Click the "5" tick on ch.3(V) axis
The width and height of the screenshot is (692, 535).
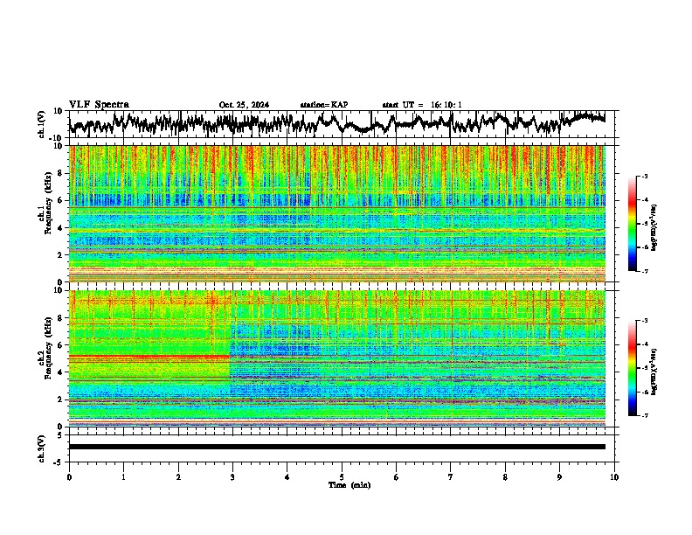[60, 435]
